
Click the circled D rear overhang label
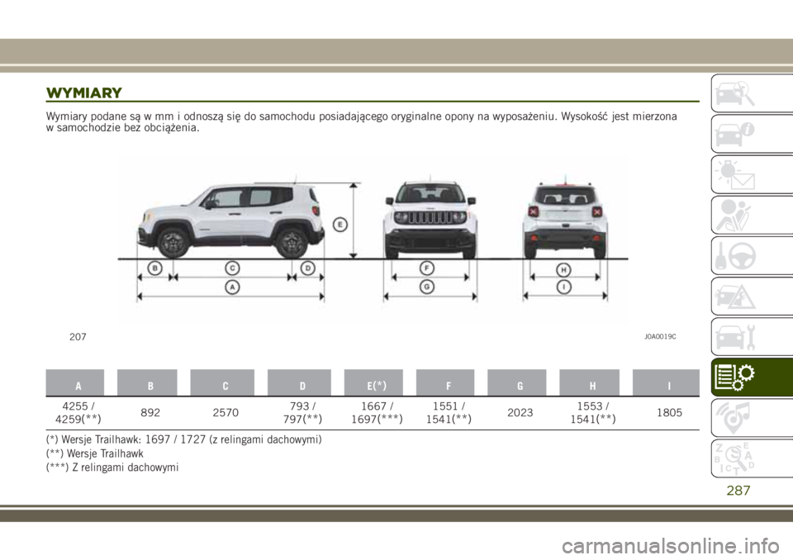307,268
